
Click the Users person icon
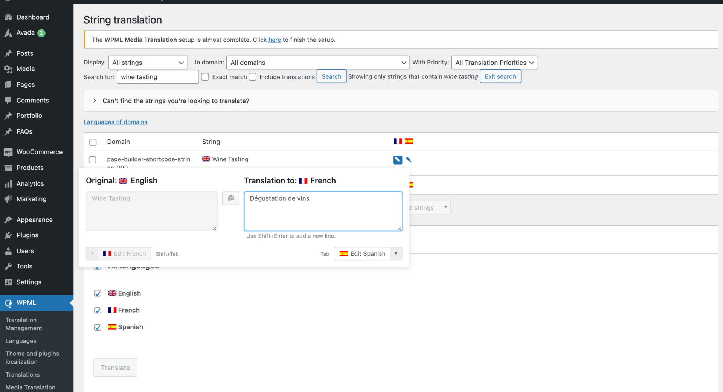8,251
